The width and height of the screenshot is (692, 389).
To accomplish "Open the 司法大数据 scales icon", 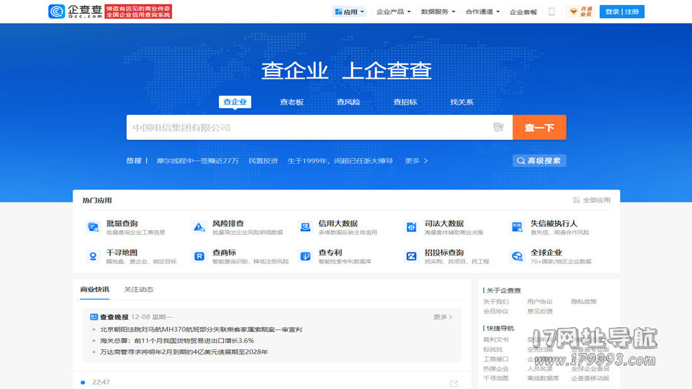I will (411, 227).
